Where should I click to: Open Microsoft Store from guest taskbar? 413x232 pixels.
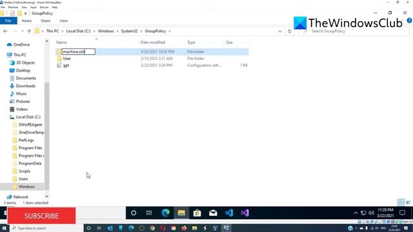197,213
